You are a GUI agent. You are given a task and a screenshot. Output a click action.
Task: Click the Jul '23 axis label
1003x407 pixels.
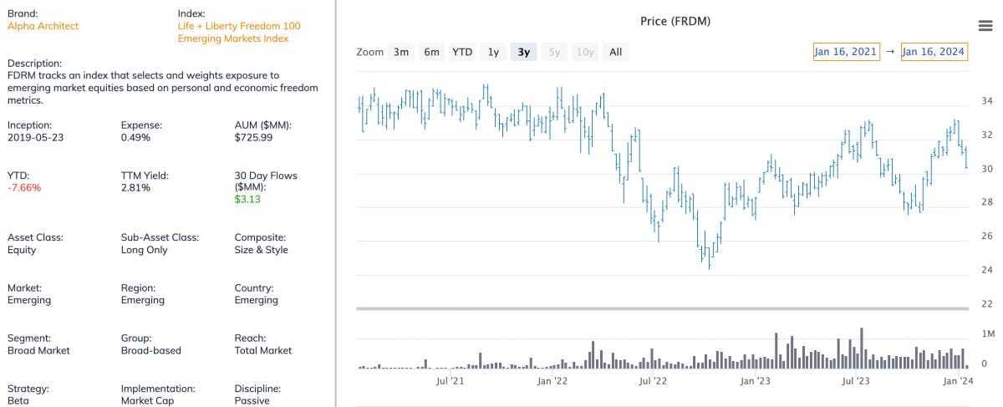[856, 381]
